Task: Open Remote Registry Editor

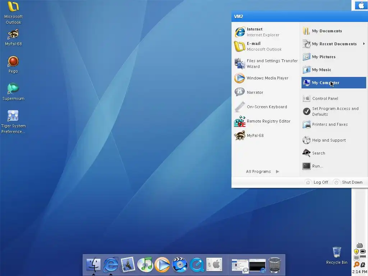Action: click(266, 121)
